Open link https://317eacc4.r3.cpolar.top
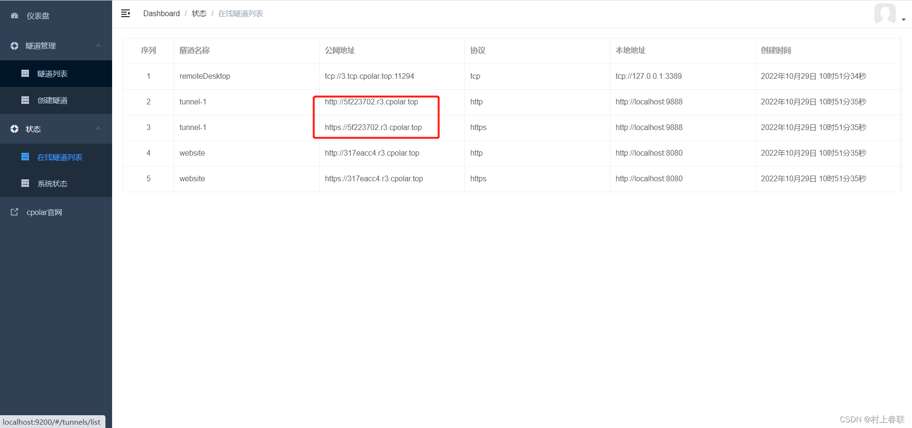The image size is (912, 428). pos(374,178)
